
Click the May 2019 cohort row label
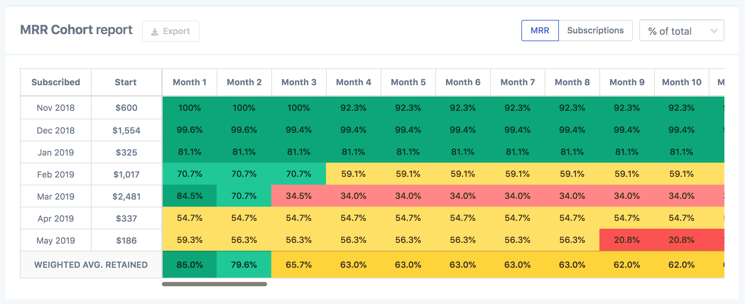click(x=56, y=240)
